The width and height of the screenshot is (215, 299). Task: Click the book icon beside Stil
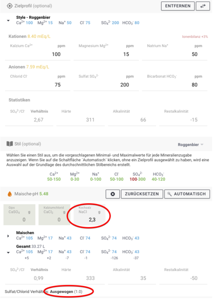(x=9, y=143)
